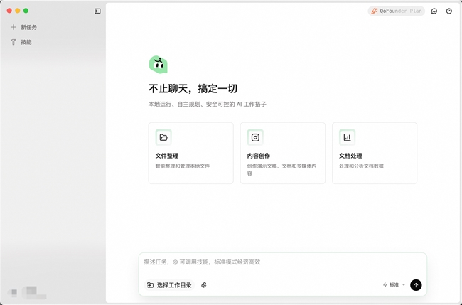The width and height of the screenshot is (462, 305).
Task: Toggle the sidebar panel icon
Action: (x=97, y=11)
